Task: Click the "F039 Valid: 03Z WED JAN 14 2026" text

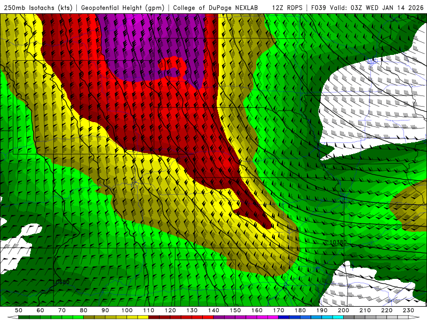Action: pos(367,7)
